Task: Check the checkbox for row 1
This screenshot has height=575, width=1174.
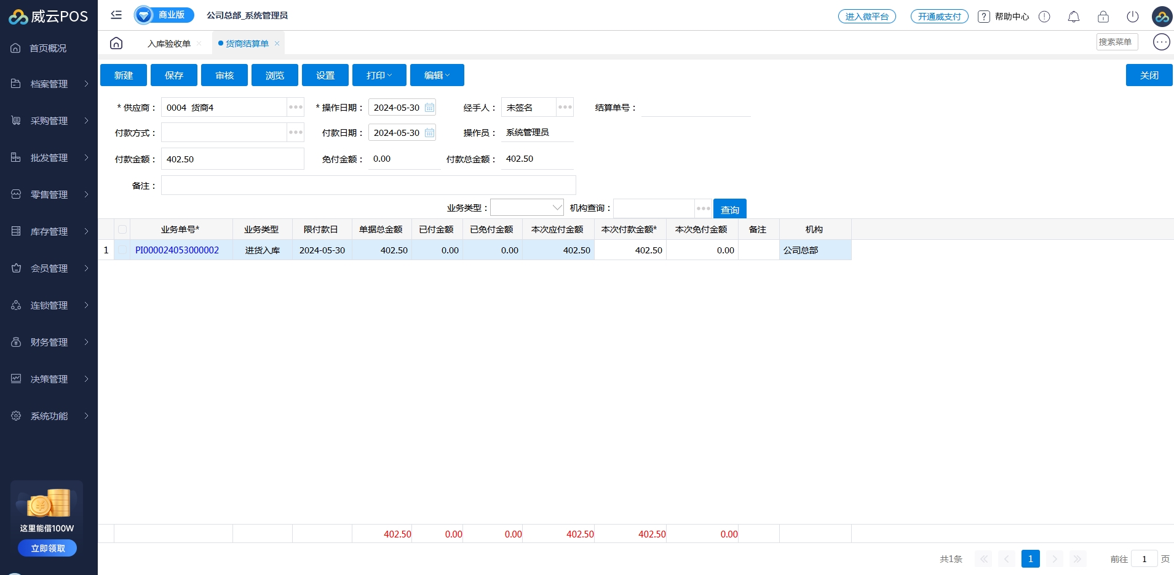Action: tap(122, 250)
